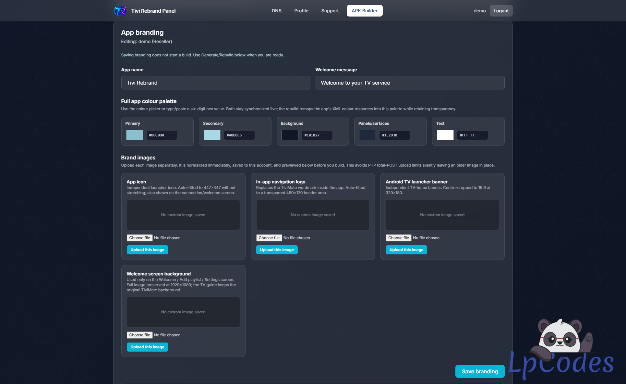The height and width of the screenshot is (384, 626).
Task: Open the Background colour picker swatch
Action: 290,135
